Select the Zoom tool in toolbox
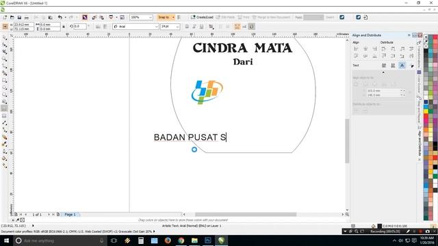The width and height of the screenshot is (438, 246). pyautogui.click(x=5, y=59)
